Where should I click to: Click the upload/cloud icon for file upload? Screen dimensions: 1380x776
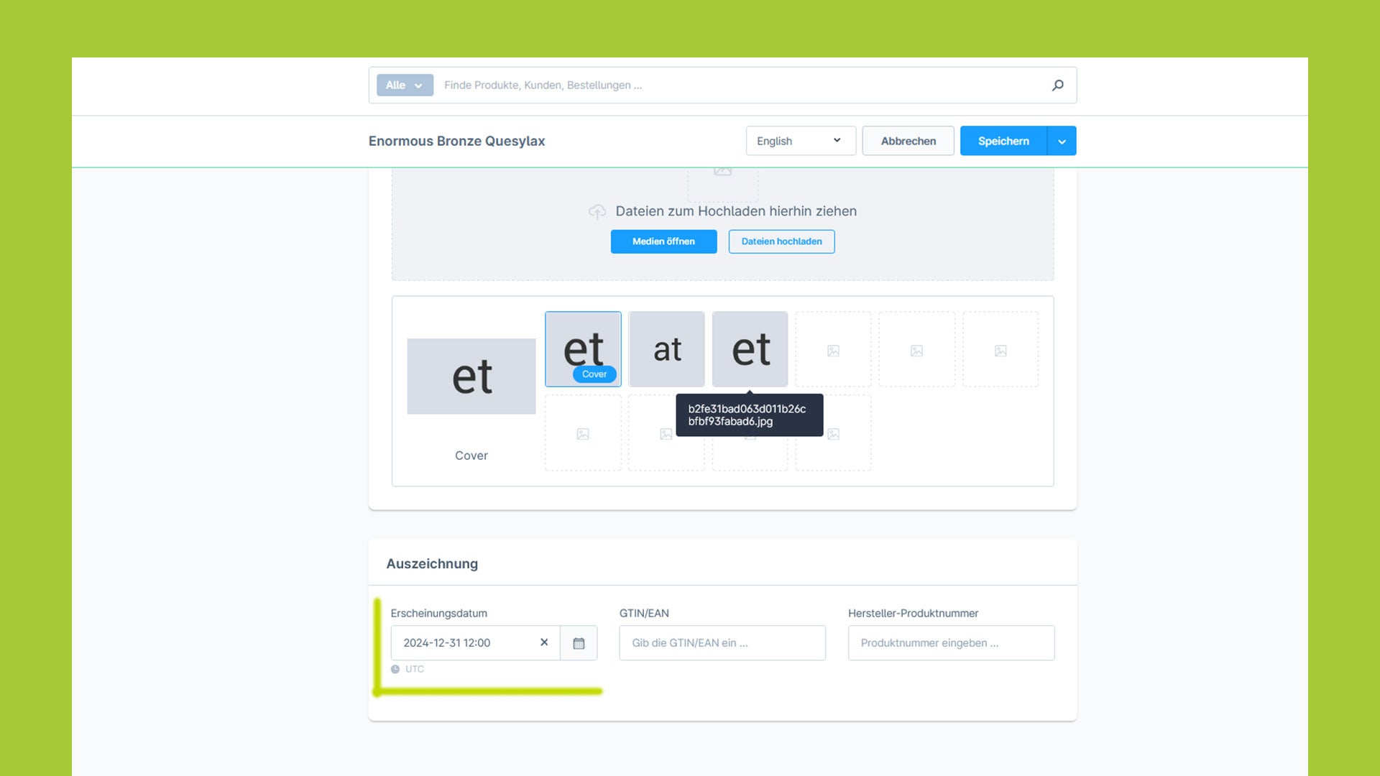point(596,211)
